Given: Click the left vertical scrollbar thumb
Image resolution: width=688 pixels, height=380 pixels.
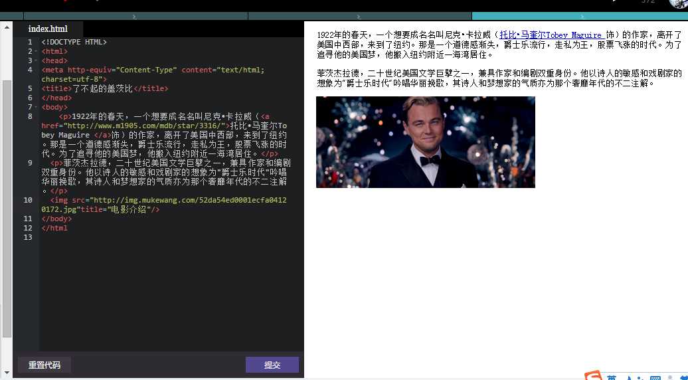Looking at the screenshot, I should [x=7, y=209].
